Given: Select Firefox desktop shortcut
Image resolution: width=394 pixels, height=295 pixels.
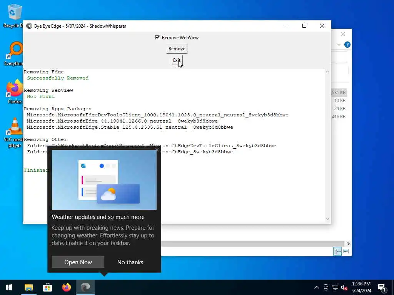Looking at the screenshot, I should (15, 91).
